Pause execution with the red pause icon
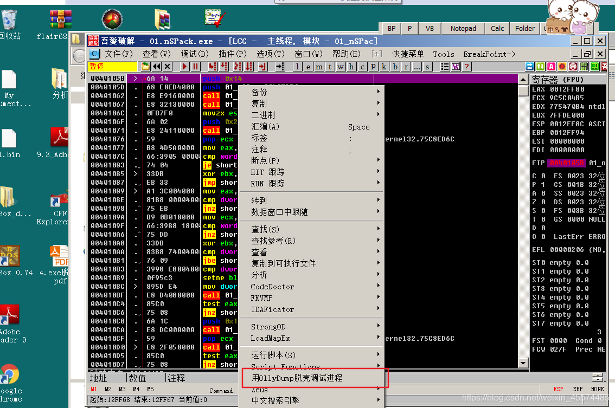This screenshot has height=408, width=615. pos(195,67)
